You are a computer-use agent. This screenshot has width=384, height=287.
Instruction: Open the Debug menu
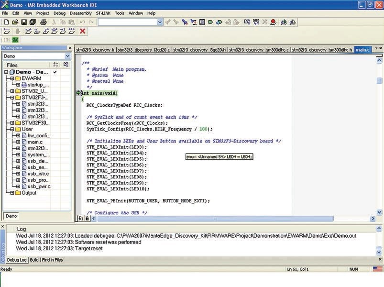point(59,13)
